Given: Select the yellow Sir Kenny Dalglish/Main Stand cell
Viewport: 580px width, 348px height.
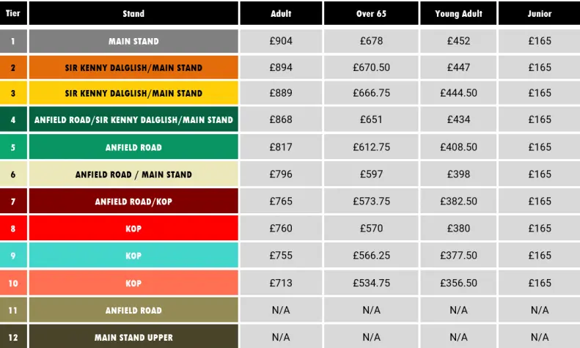Looking at the screenshot, I should click(x=133, y=94).
